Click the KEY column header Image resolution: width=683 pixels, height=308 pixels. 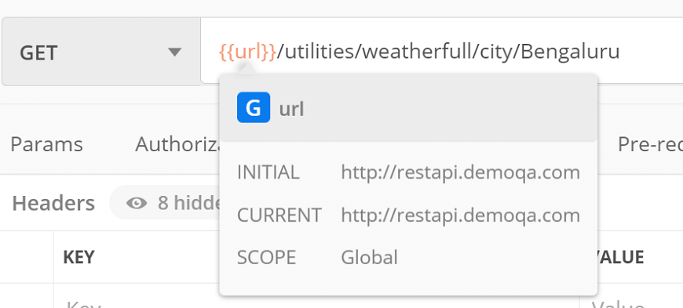(79, 257)
